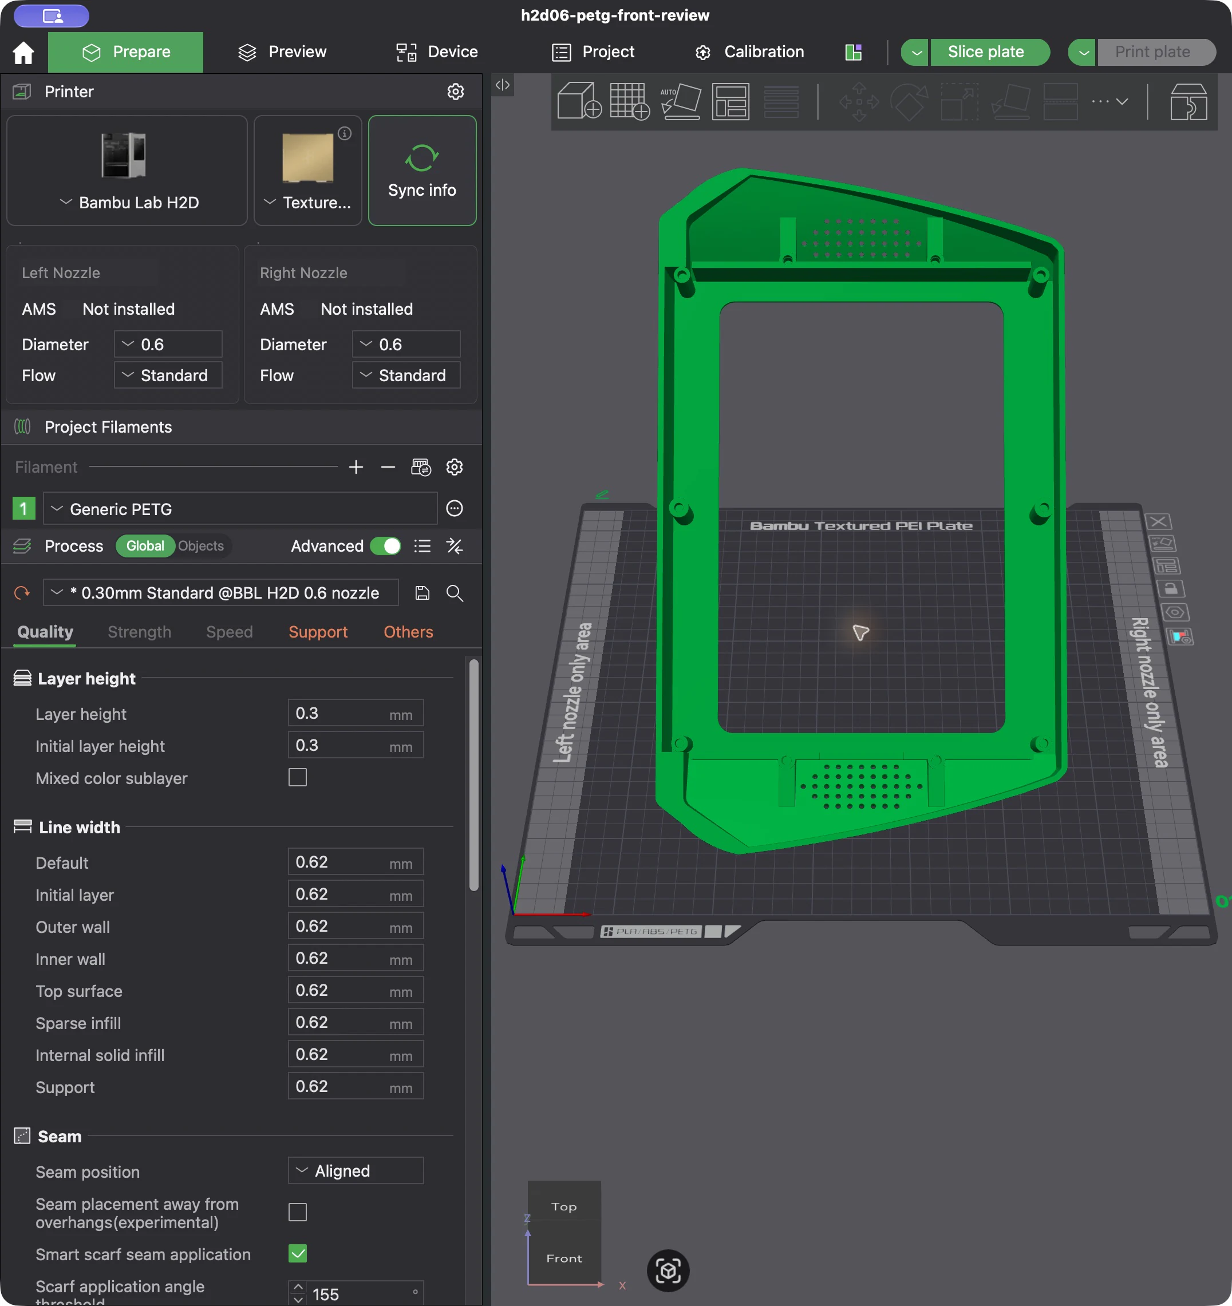Screen dimensions: 1232x1306
Task: Click the Sync info button
Action: pyautogui.click(x=422, y=171)
